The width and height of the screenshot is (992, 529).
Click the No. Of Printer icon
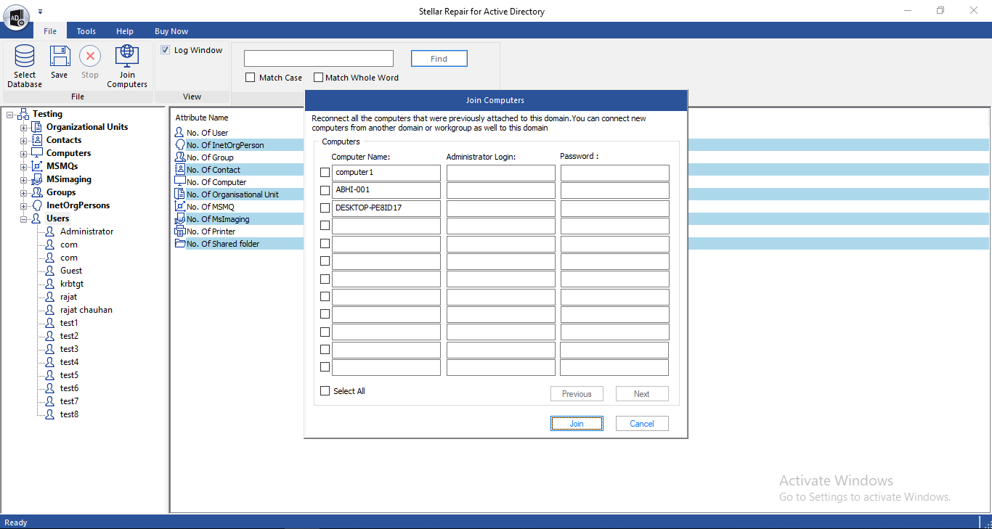(x=180, y=231)
